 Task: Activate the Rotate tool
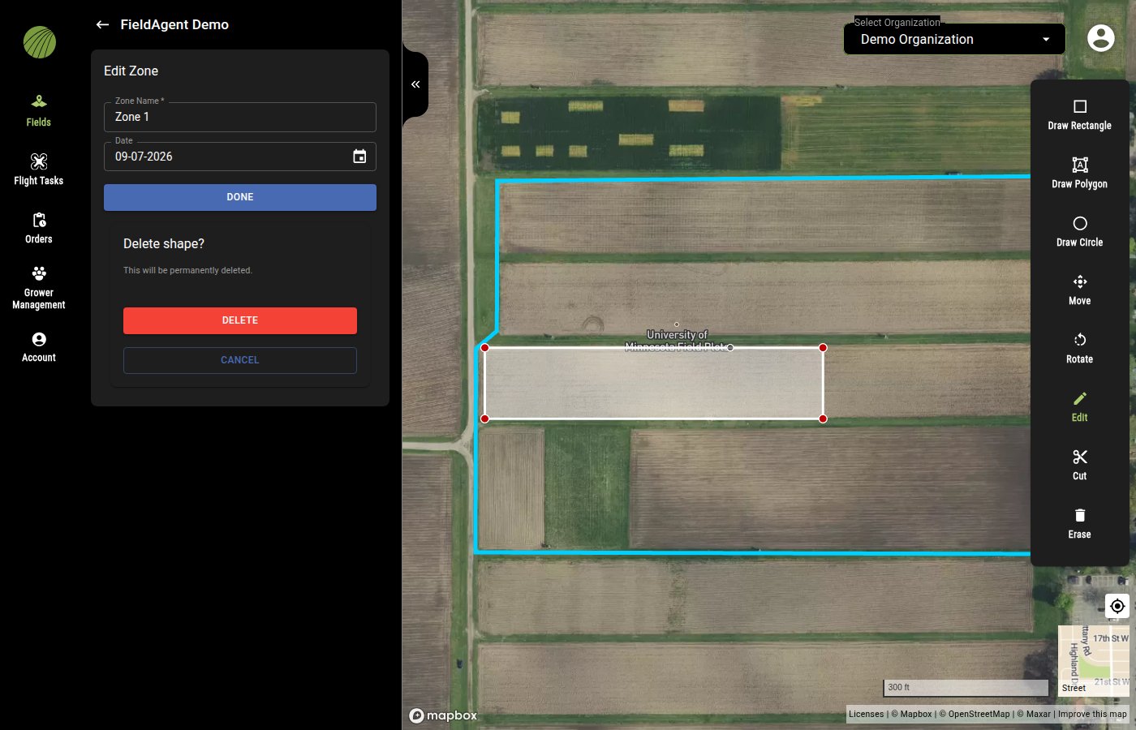(1079, 349)
